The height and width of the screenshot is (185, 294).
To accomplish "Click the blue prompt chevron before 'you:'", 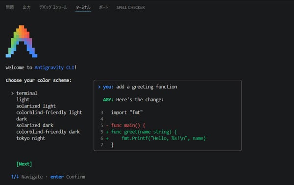I will pos(99,87).
